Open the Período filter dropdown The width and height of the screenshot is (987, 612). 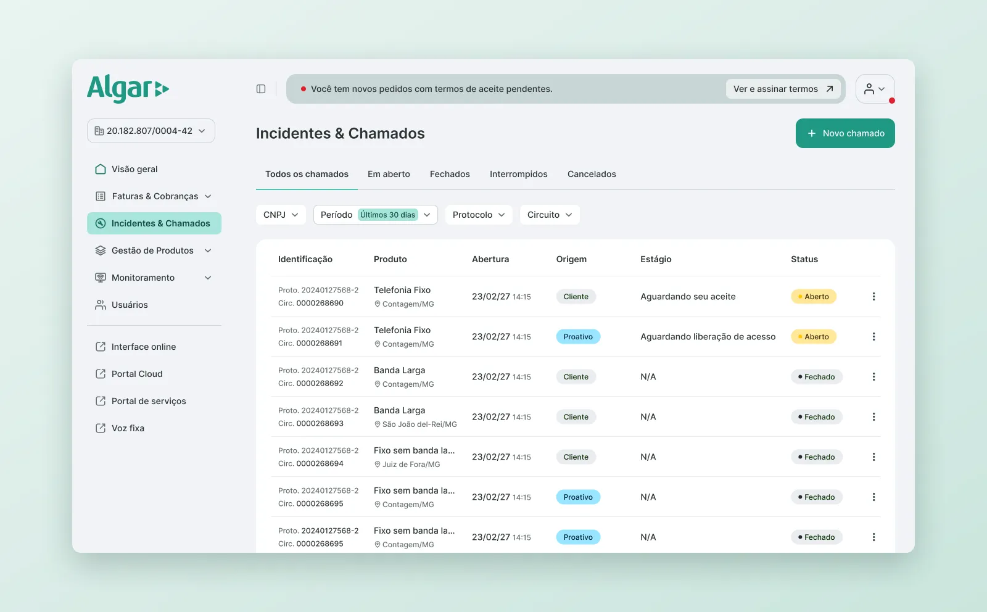(x=376, y=215)
